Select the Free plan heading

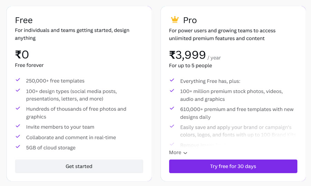tap(24, 20)
